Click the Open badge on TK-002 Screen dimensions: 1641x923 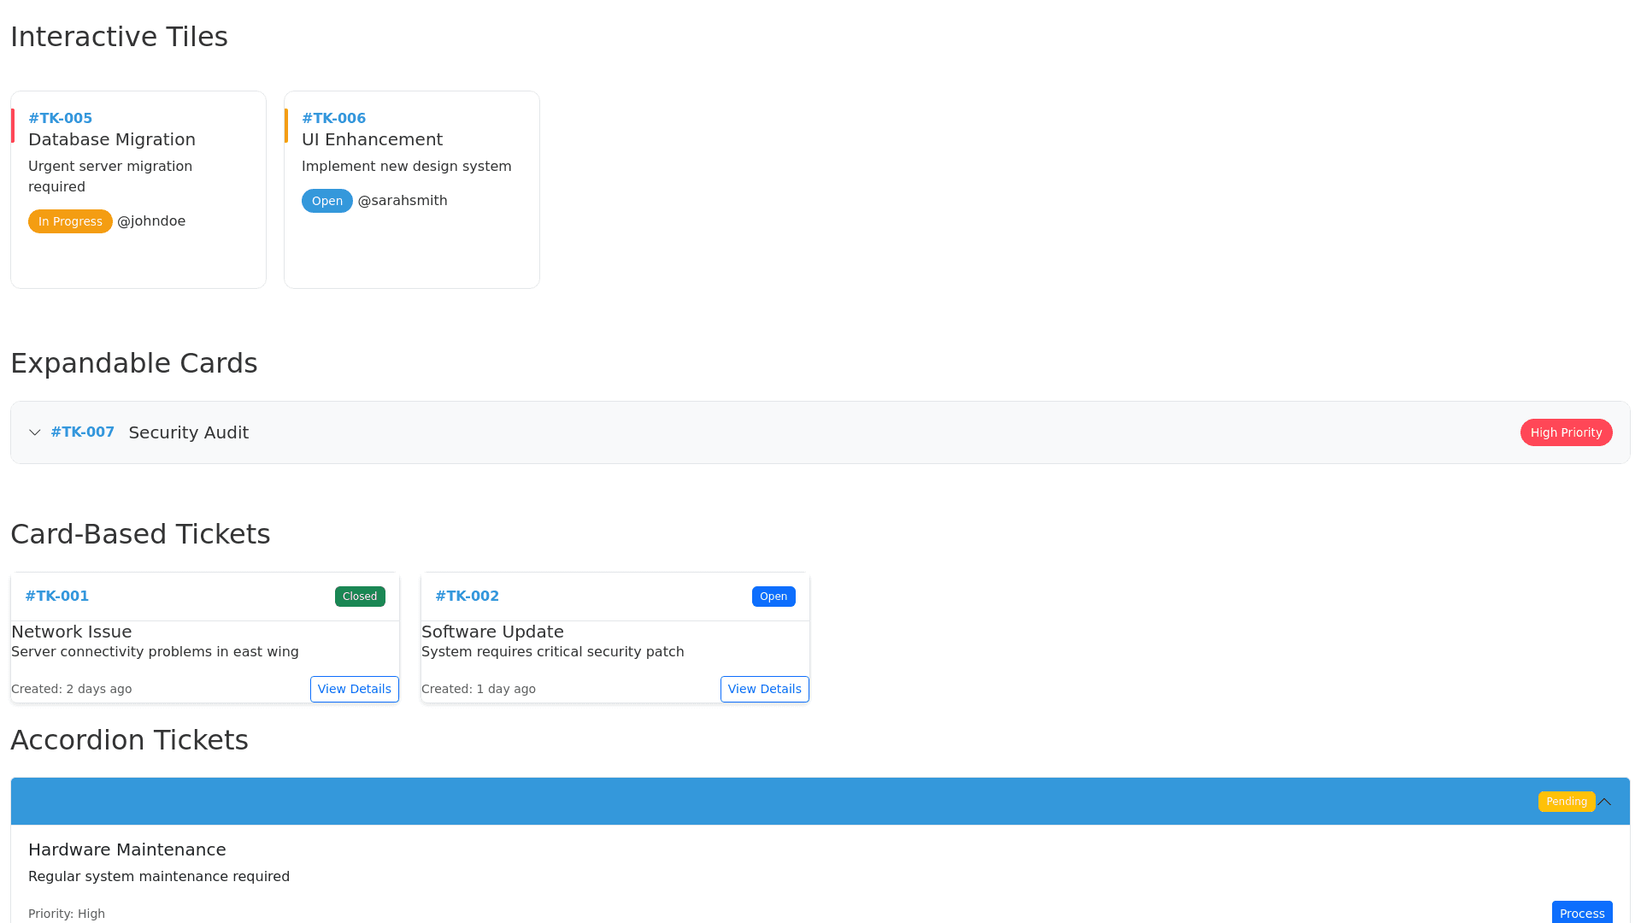coord(773,597)
